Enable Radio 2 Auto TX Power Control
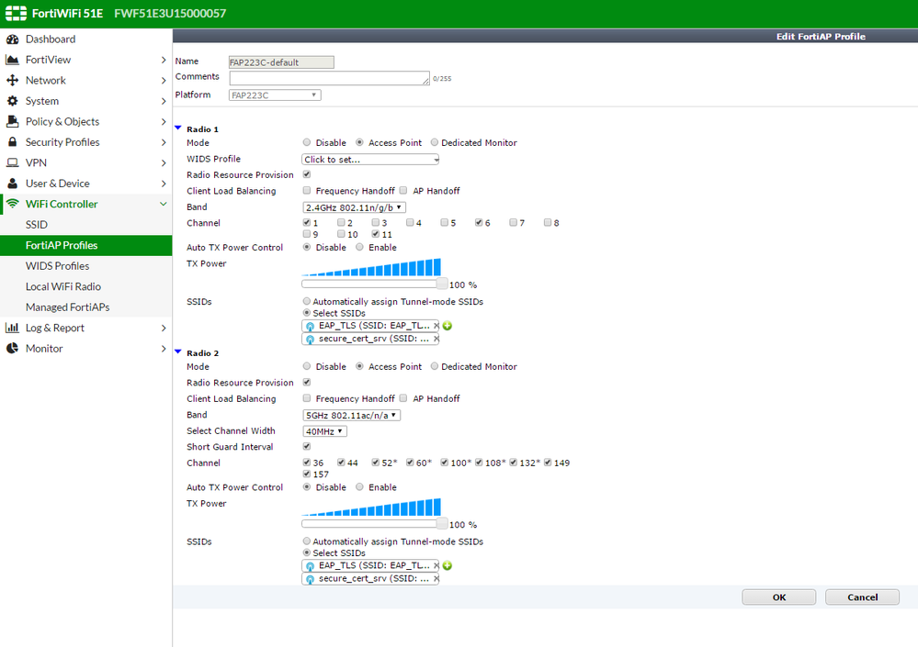The width and height of the screenshot is (918, 647). pyautogui.click(x=359, y=486)
